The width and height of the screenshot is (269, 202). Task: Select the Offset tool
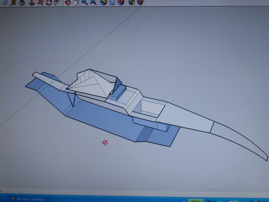[x=58, y=2]
